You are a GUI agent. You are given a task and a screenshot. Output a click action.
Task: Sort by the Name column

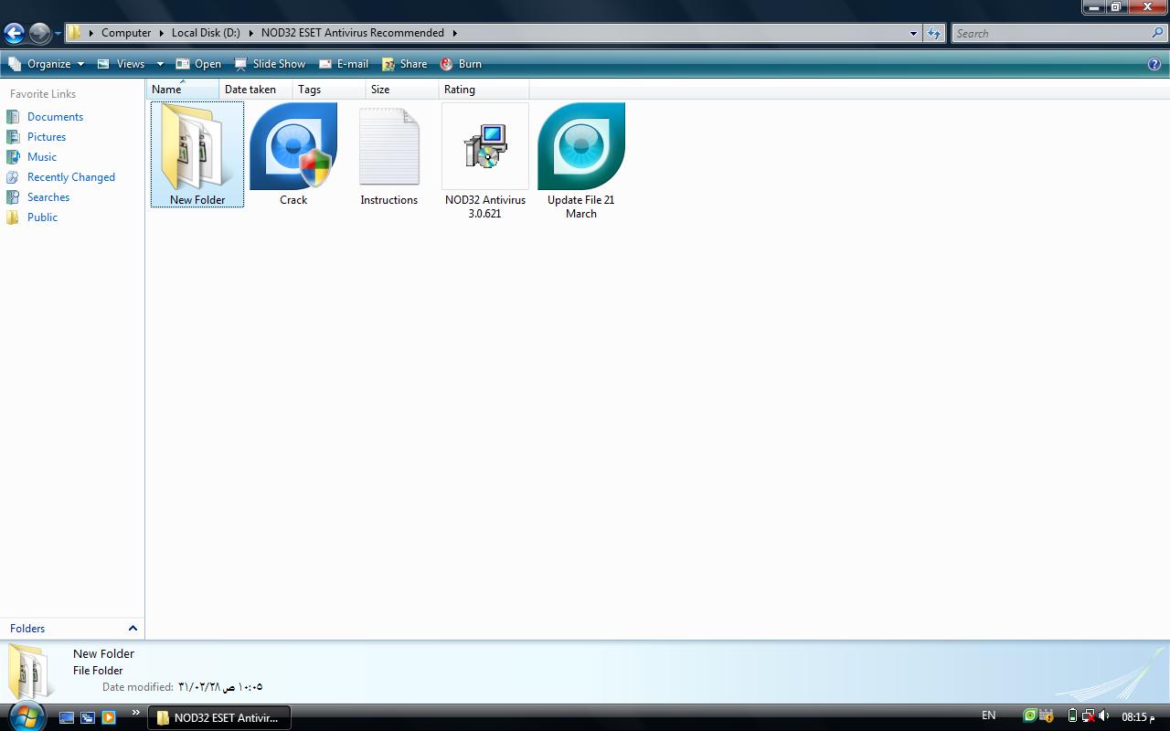coord(183,90)
